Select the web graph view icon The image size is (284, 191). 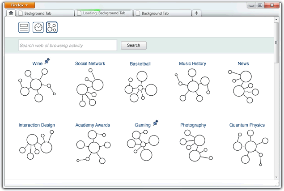[52, 27]
